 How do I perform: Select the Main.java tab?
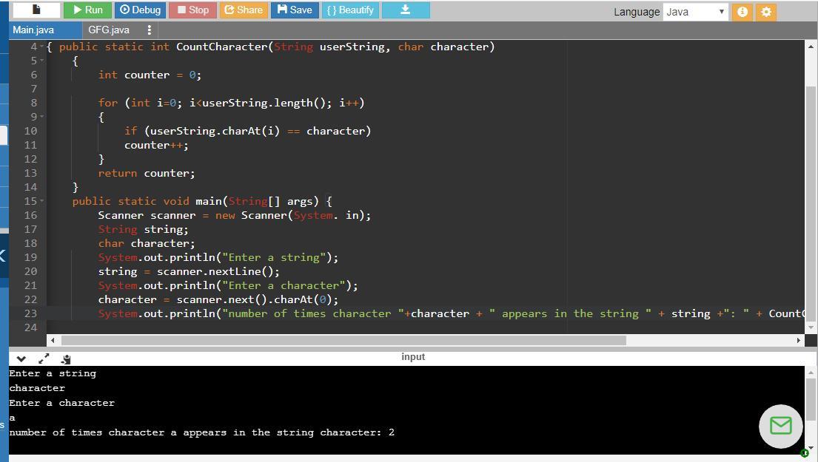(34, 30)
